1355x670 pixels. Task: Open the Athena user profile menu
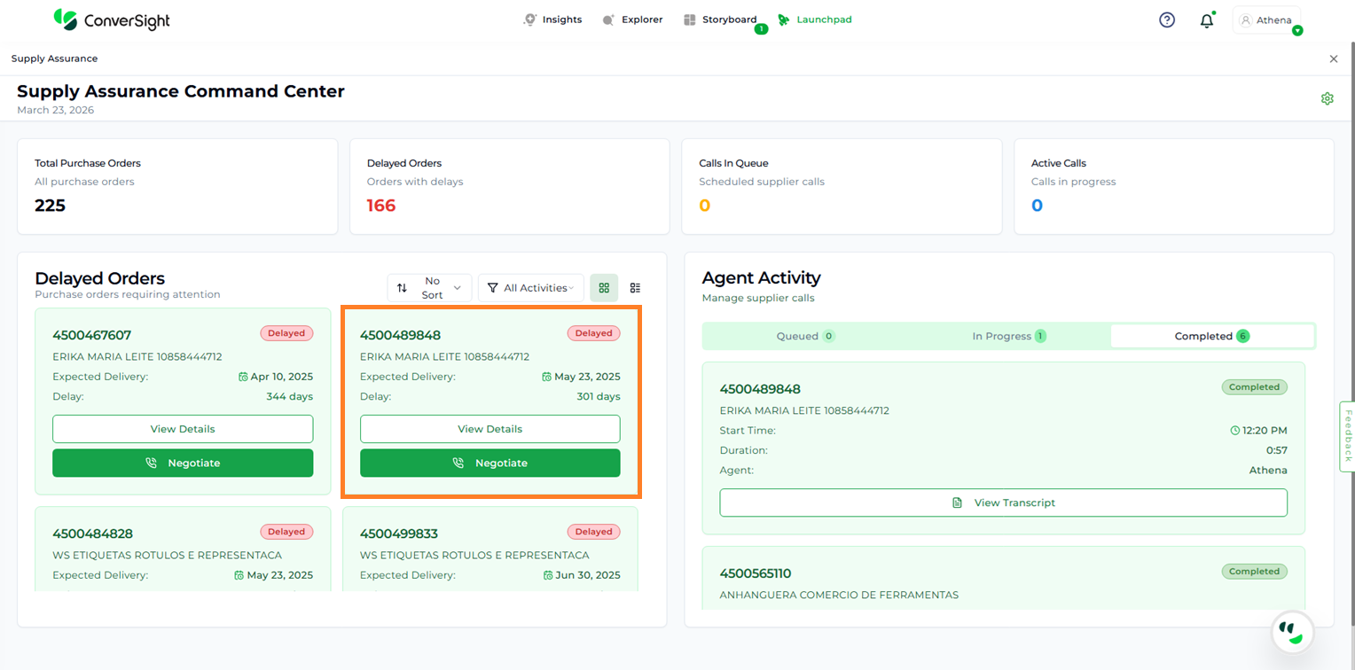point(1266,20)
